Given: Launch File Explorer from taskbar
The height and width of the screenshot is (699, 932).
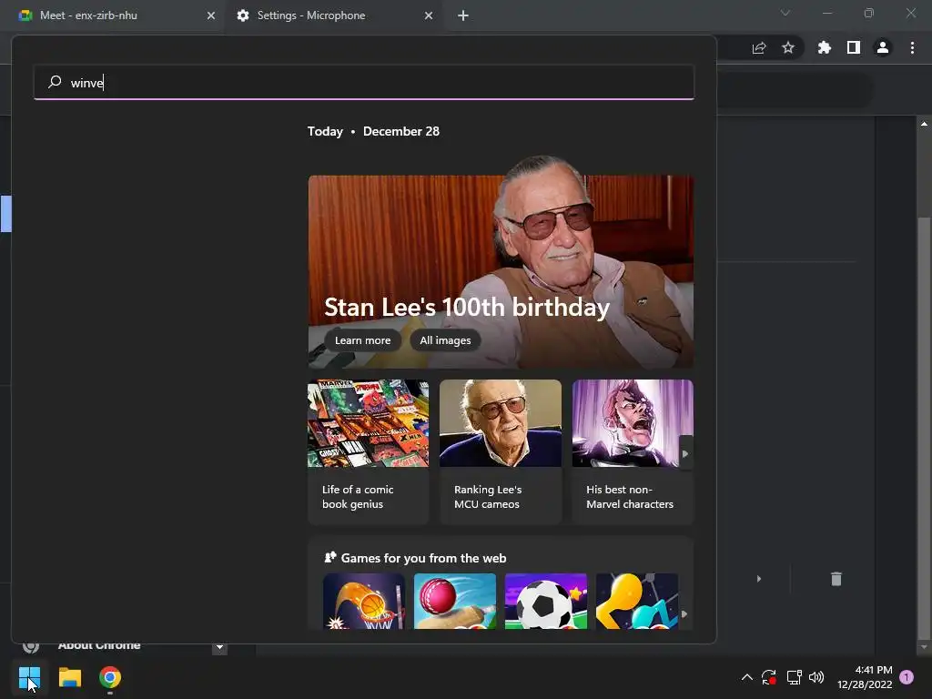Looking at the screenshot, I should coord(69,677).
